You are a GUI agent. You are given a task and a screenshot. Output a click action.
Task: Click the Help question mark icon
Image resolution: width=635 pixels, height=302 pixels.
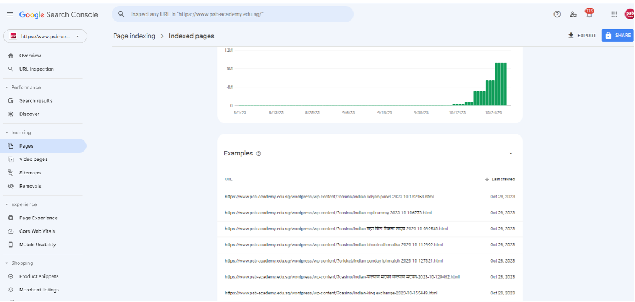point(557,14)
